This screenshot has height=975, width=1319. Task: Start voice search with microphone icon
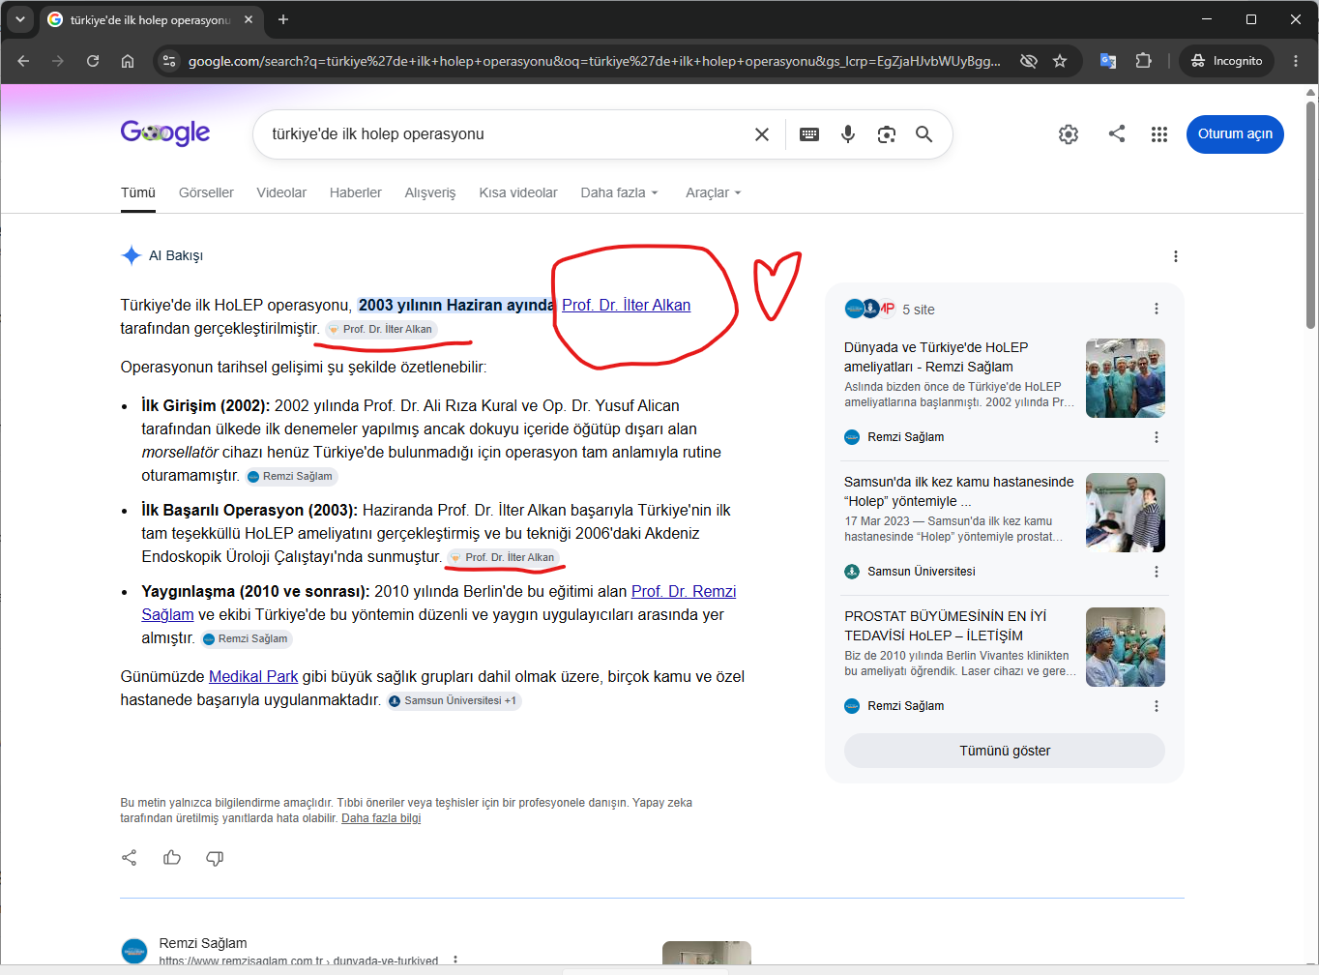[848, 134]
